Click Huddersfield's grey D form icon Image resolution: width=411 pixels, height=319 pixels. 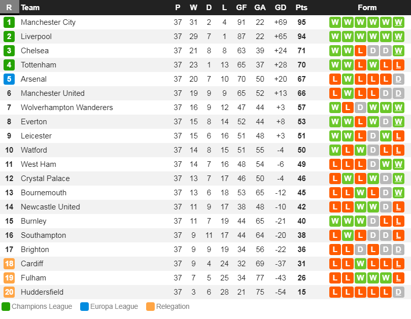point(398,292)
